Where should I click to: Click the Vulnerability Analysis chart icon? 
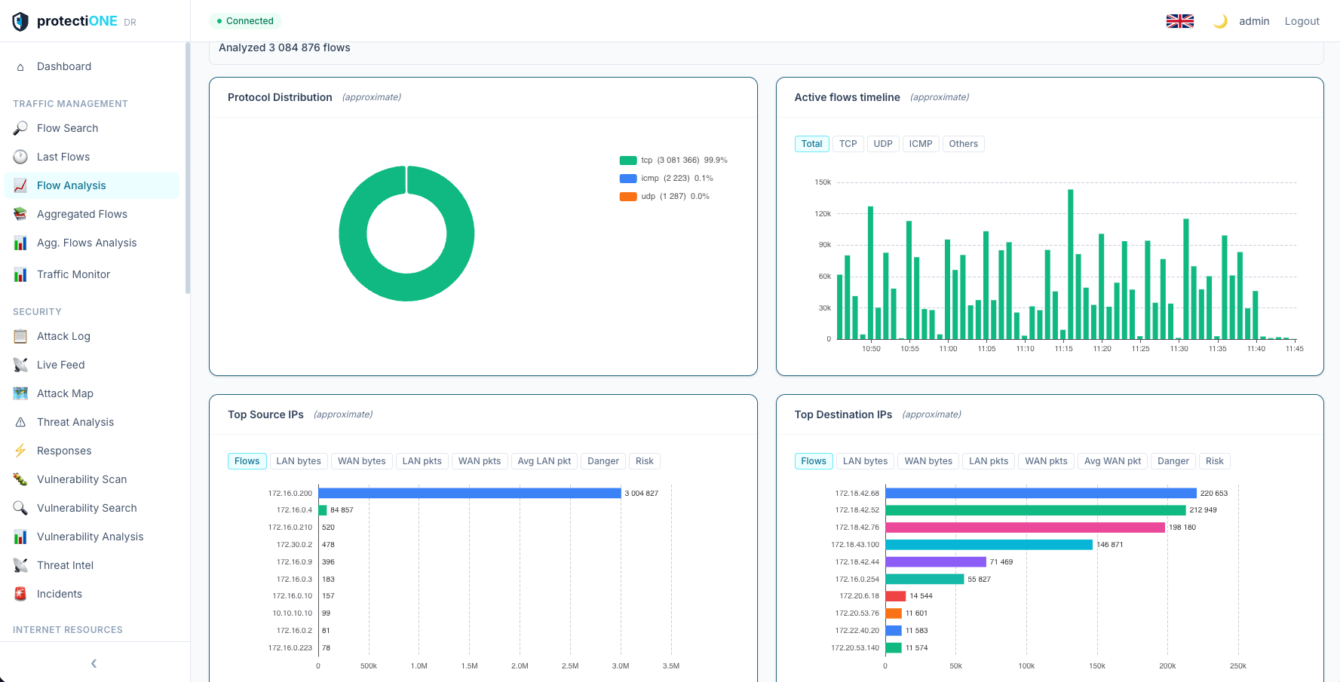(x=20, y=537)
